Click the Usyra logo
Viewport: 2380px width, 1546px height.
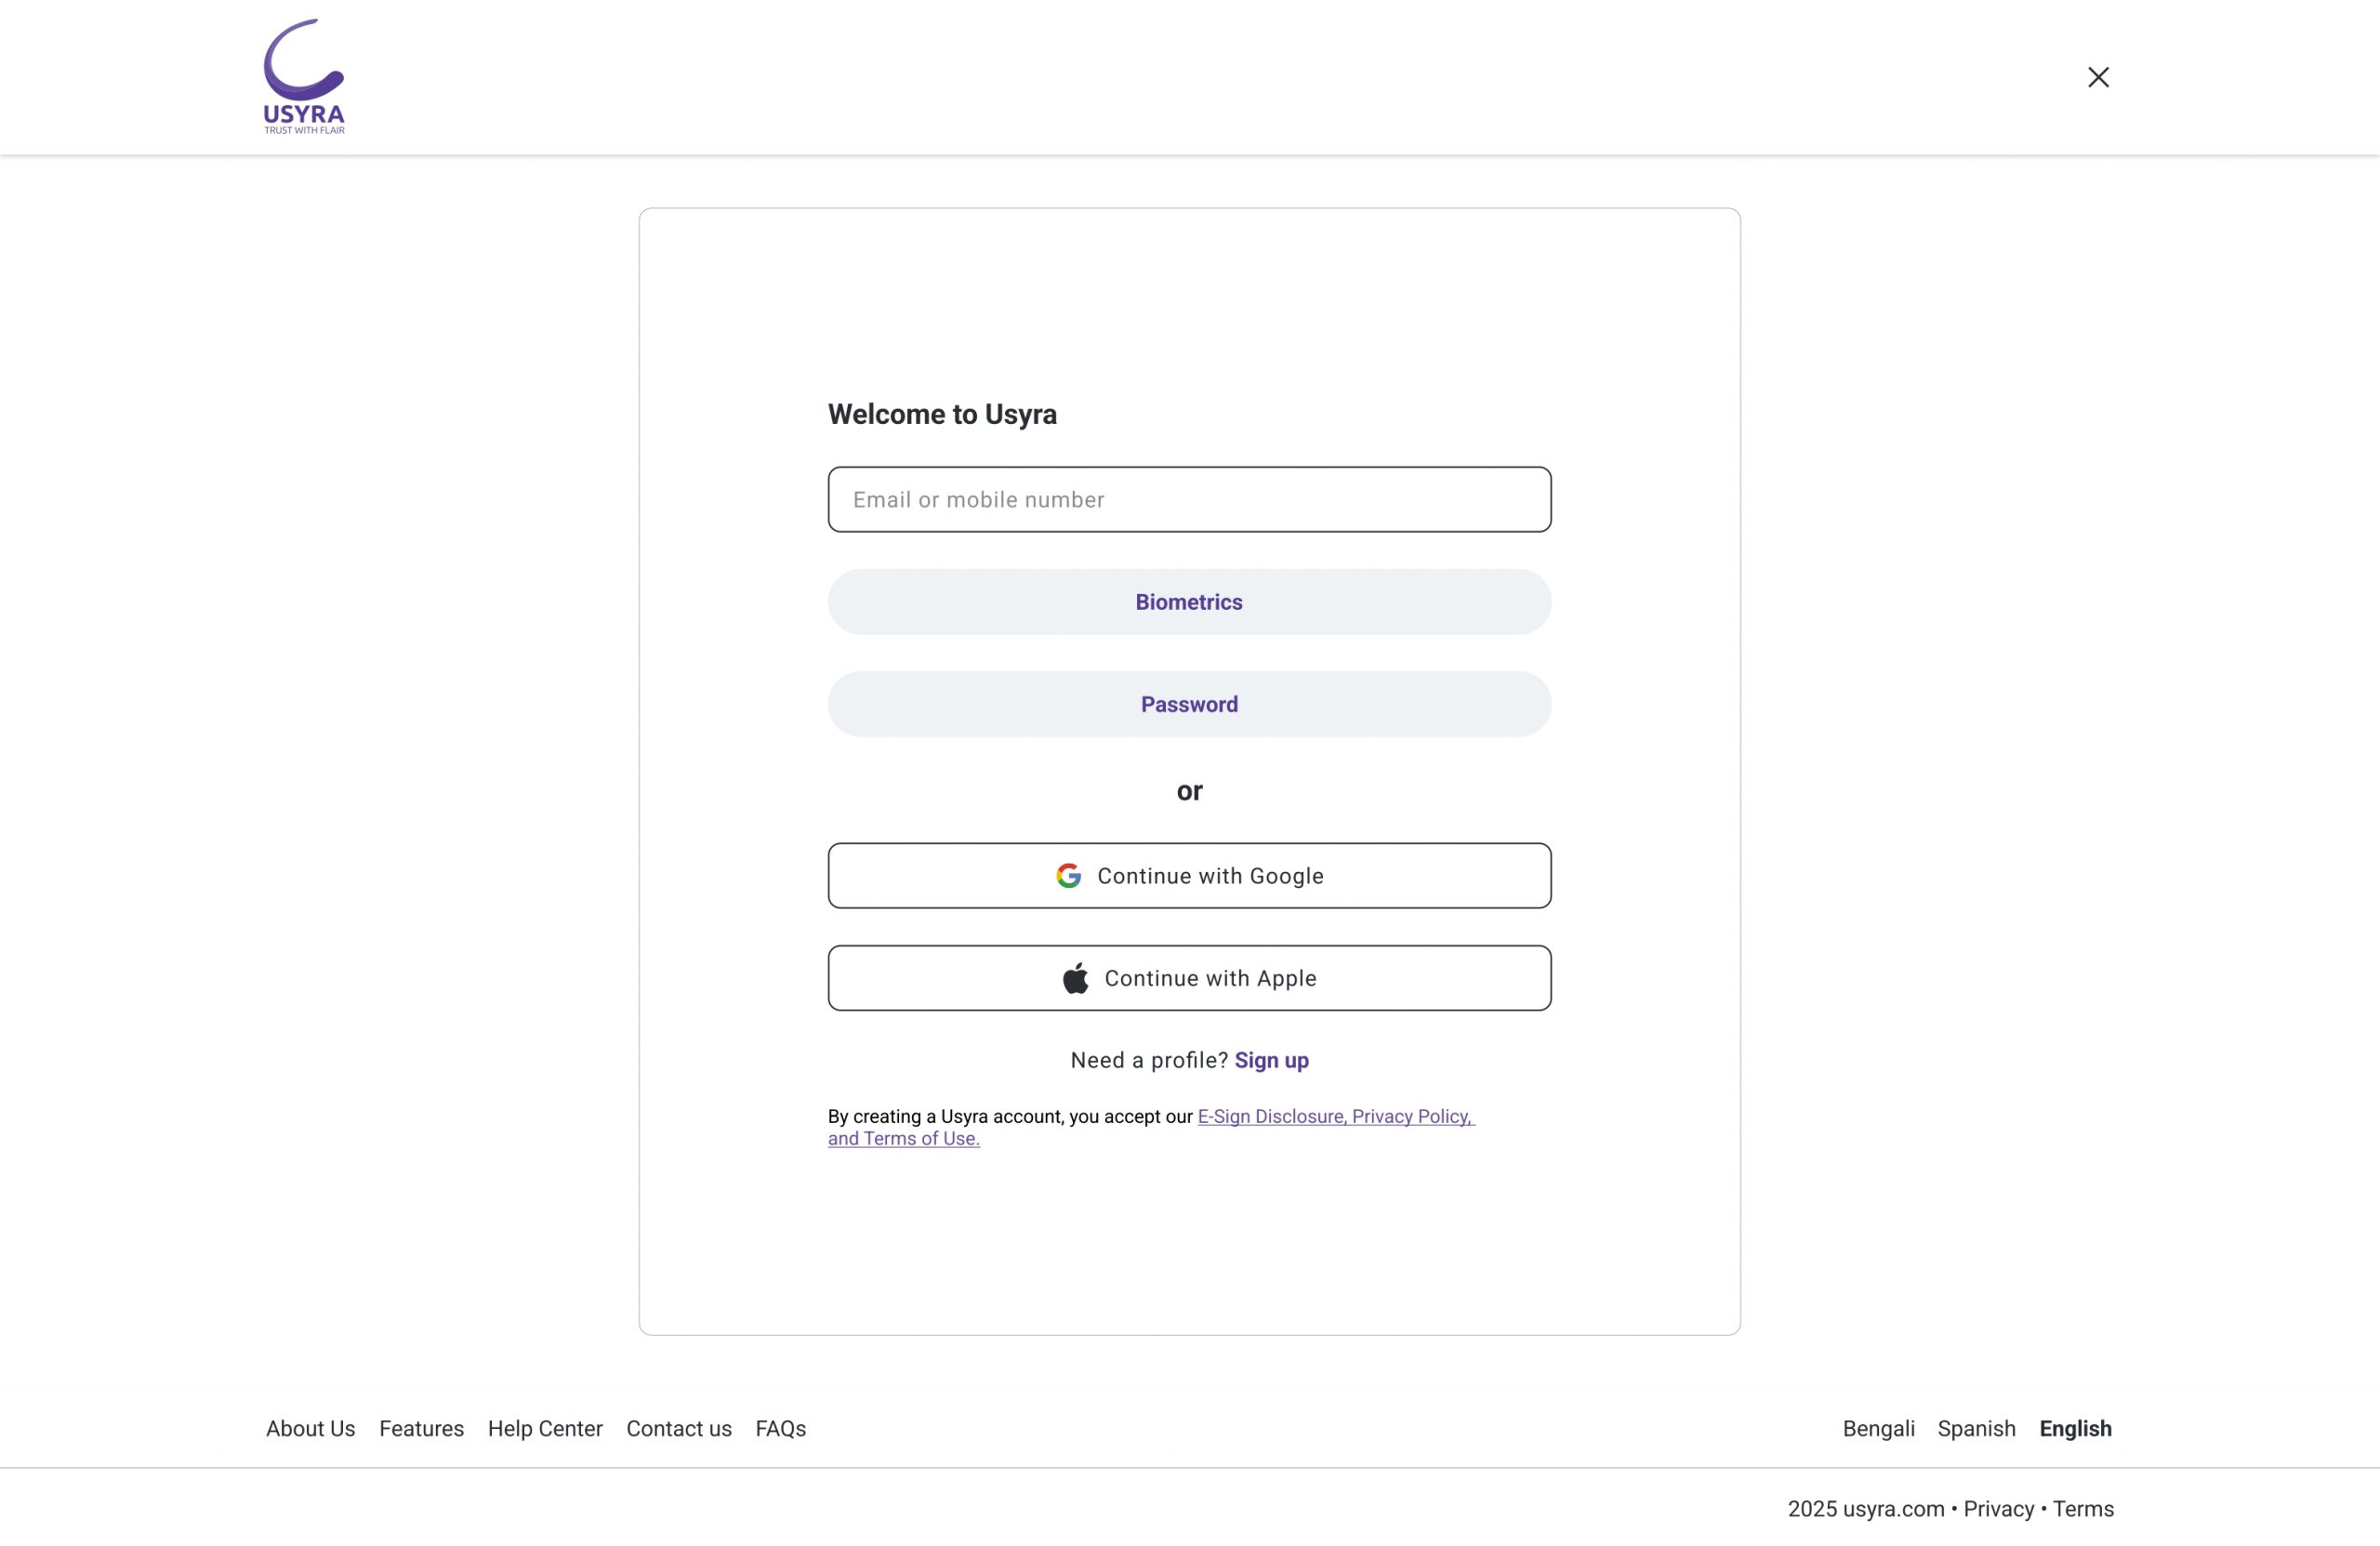(x=304, y=76)
